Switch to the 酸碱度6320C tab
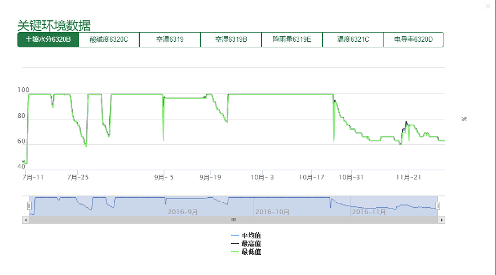 (x=109, y=39)
